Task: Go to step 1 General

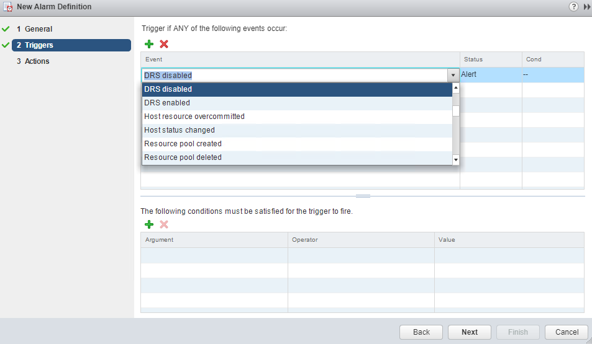Action: point(39,29)
